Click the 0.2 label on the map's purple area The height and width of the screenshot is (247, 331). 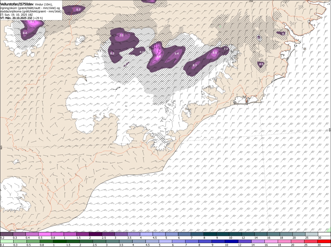[x=141, y=52]
